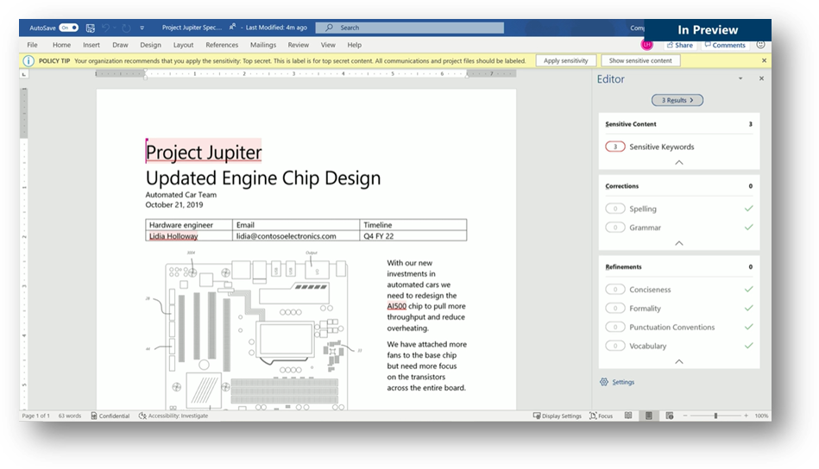Click the Confidential sensitivity label icon
Viewport: 819px width, 469px height.
point(94,416)
